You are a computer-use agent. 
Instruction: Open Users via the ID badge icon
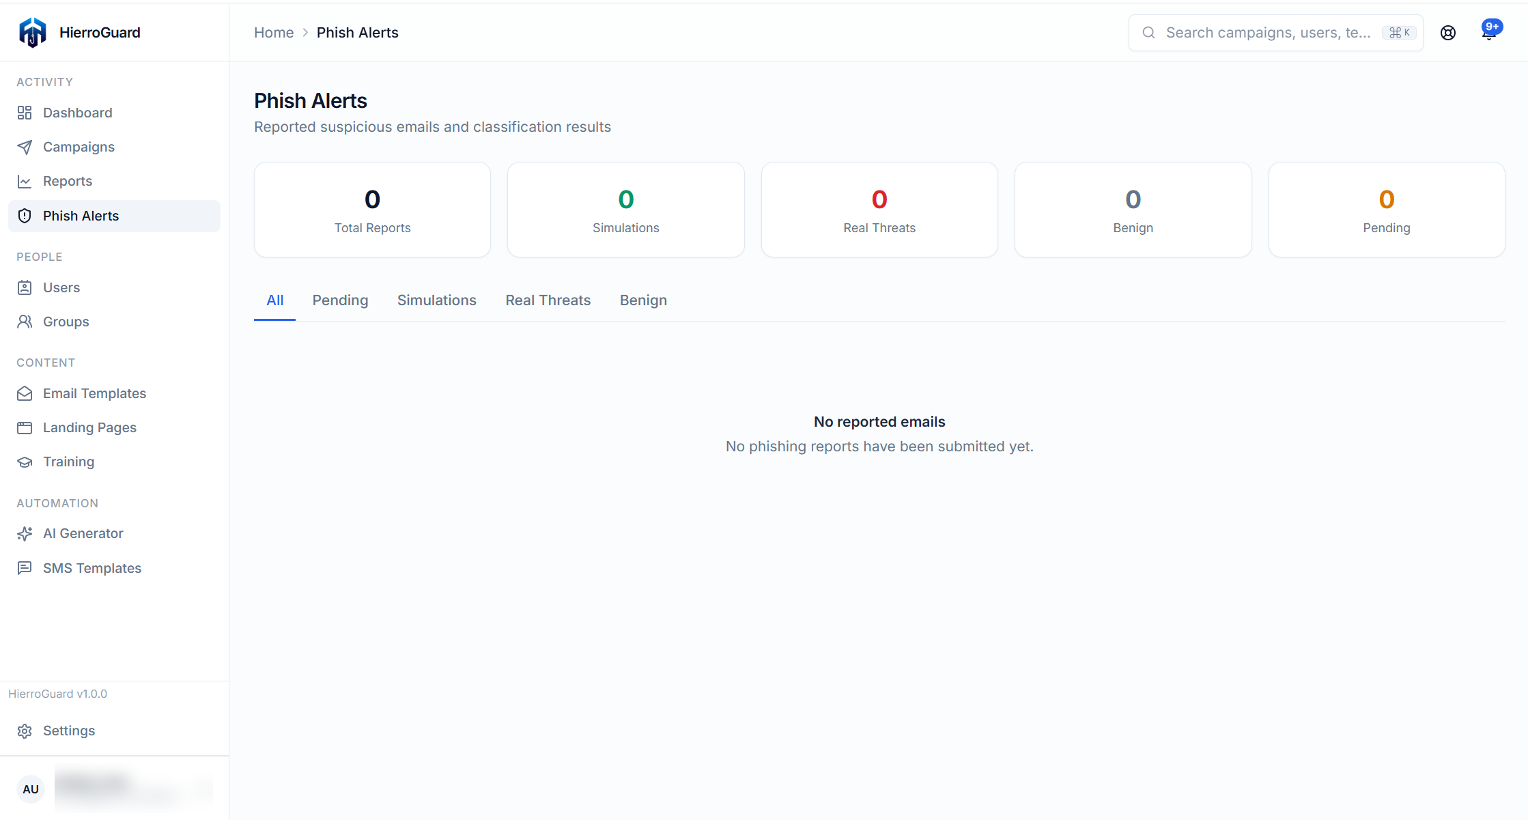click(25, 287)
